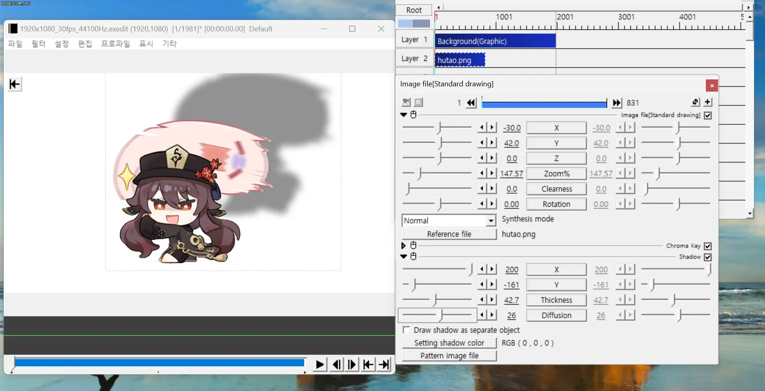Click the Clearness parameter button
The width and height of the screenshot is (765, 391).
[557, 189]
